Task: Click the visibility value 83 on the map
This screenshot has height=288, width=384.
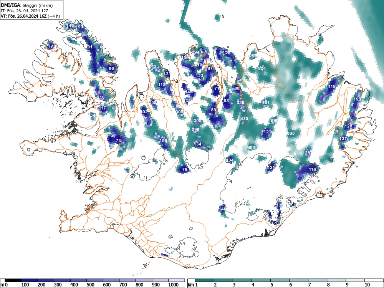Action: tap(226, 101)
